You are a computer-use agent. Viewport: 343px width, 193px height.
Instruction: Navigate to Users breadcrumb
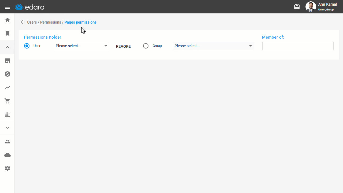click(x=32, y=22)
